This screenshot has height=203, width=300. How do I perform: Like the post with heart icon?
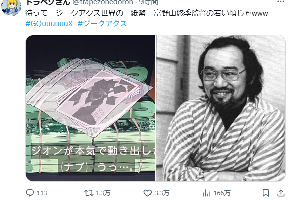tap(147, 193)
